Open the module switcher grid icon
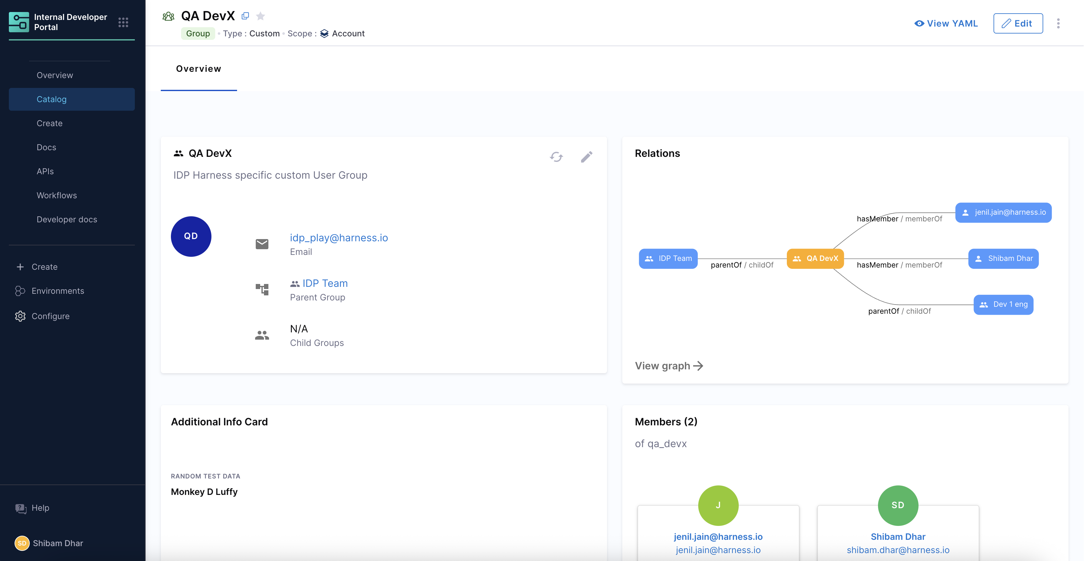1085x561 pixels. pos(123,22)
